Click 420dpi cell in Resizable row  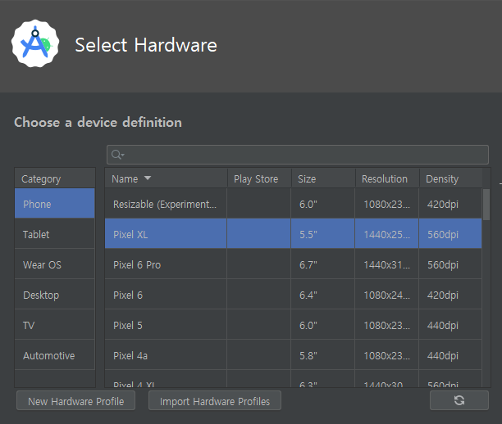click(450, 204)
